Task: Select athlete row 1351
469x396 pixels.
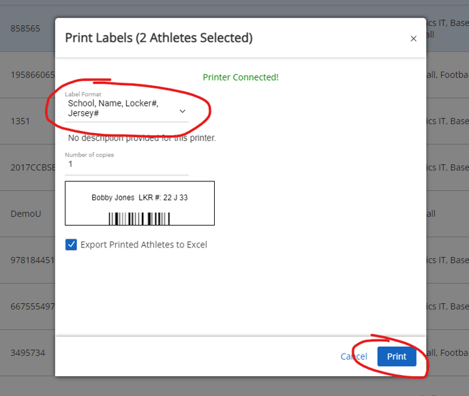Action: pyautogui.click(x=20, y=121)
